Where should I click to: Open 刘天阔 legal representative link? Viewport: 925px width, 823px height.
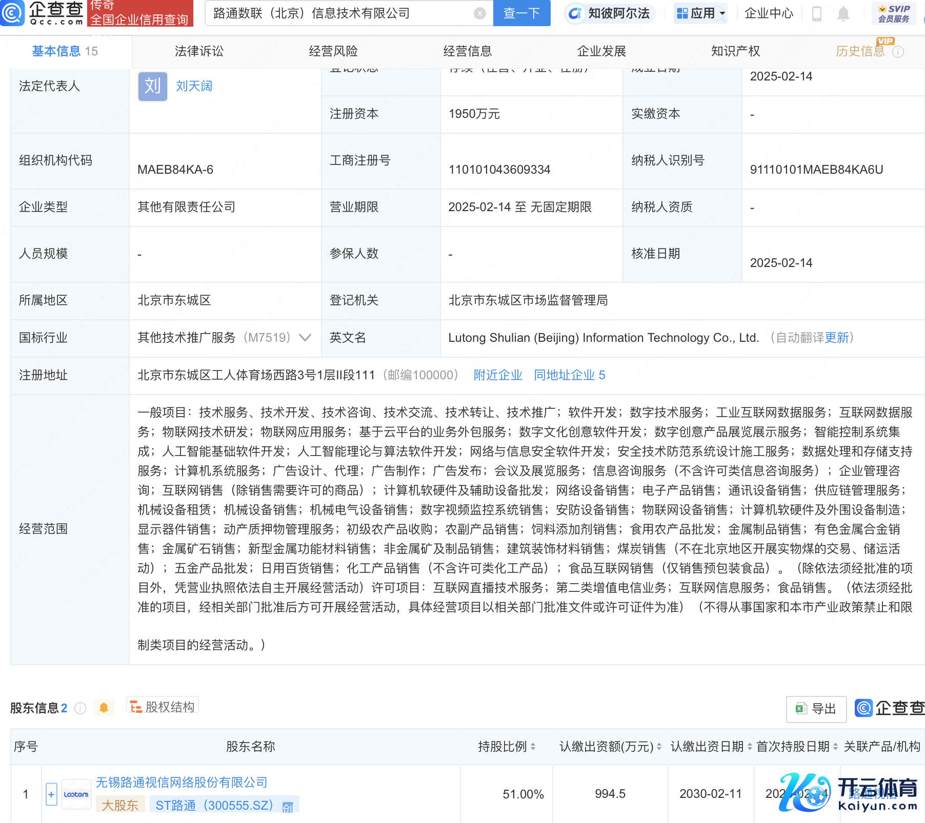pyautogui.click(x=194, y=86)
